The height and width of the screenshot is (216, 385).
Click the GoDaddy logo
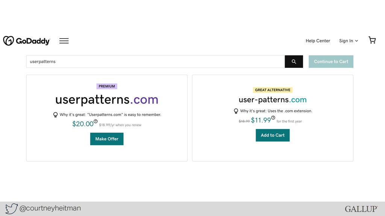coord(27,41)
